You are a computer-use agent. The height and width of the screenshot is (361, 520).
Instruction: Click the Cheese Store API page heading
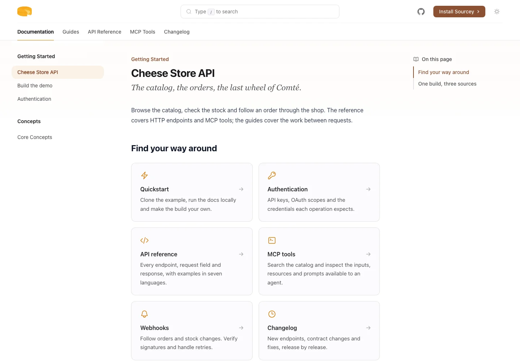[173, 73]
